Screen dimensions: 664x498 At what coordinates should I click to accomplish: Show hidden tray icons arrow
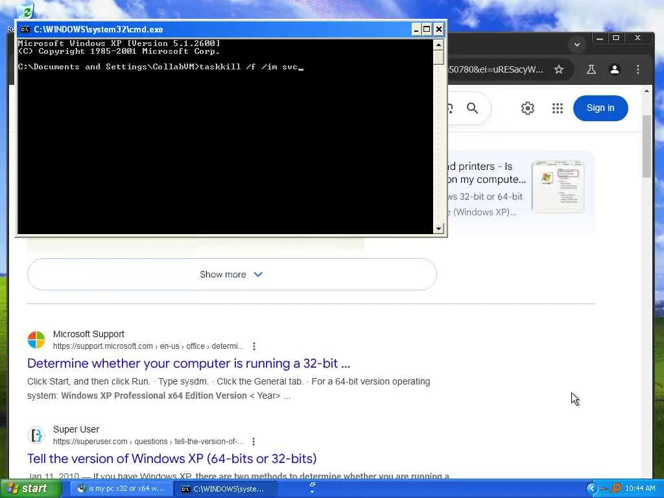(x=591, y=489)
